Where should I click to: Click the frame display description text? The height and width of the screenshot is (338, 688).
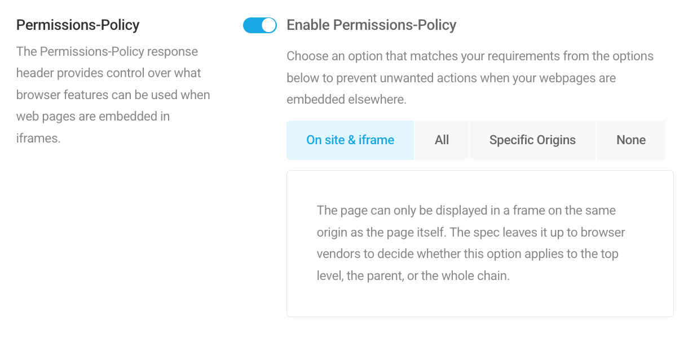pyautogui.click(x=470, y=242)
